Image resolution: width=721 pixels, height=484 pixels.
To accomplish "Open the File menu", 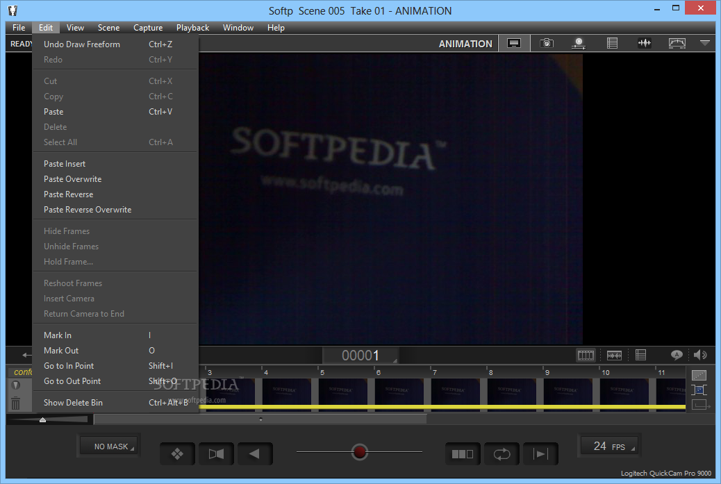I will [x=19, y=28].
